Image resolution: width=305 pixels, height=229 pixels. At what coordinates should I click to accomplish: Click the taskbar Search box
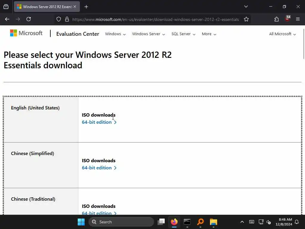pyautogui.click(x=121, y=222)
